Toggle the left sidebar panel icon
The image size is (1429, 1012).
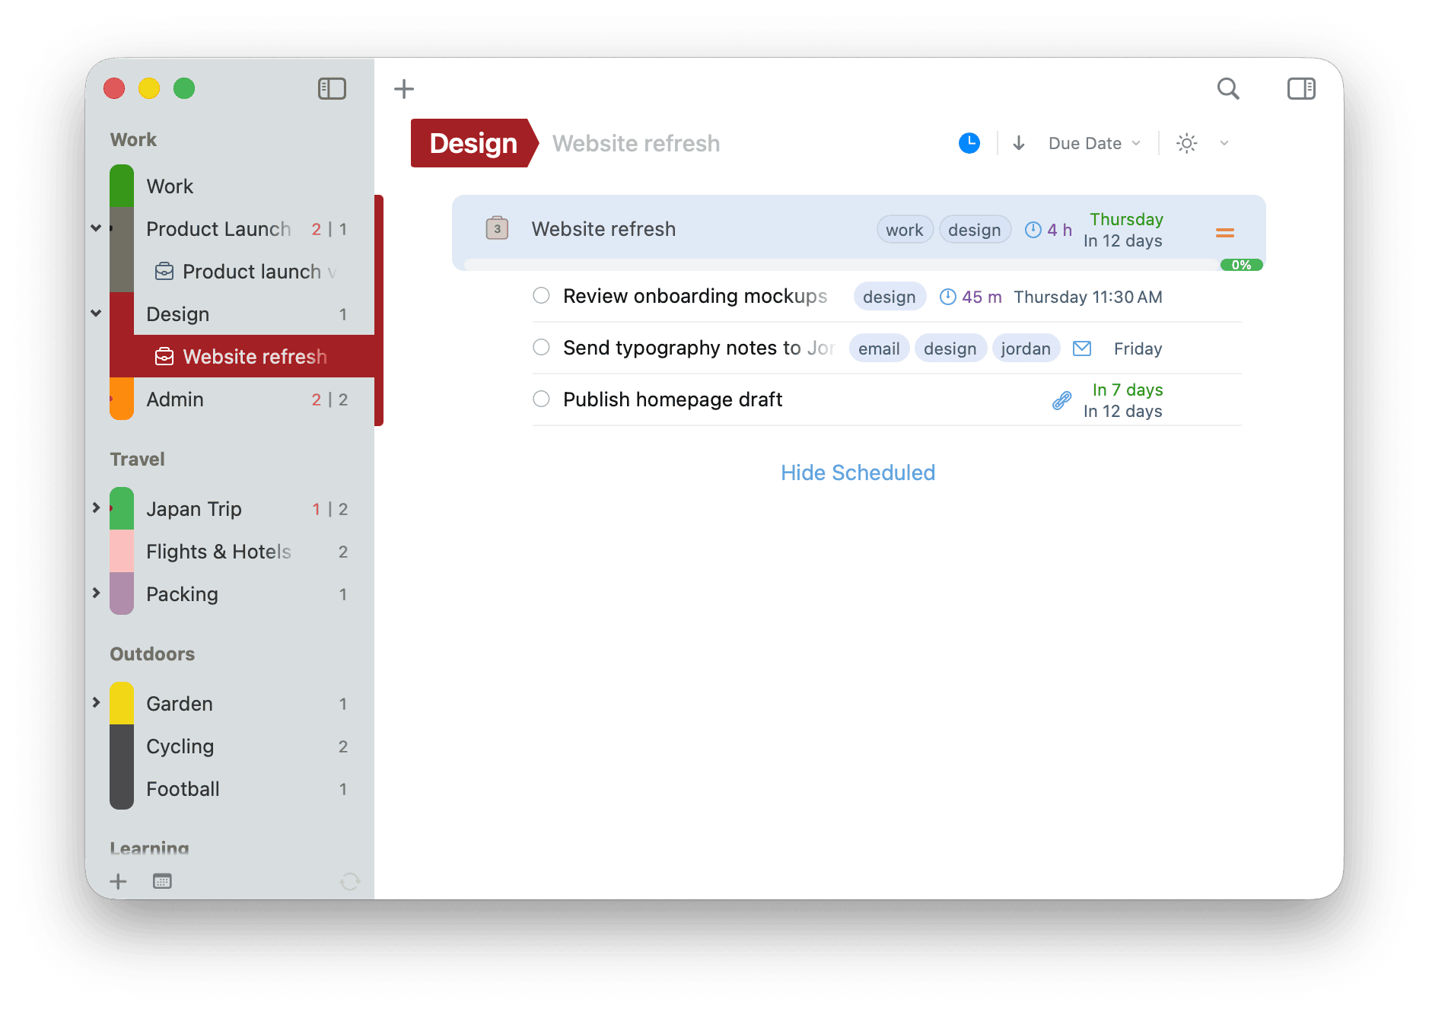[332, 89]
